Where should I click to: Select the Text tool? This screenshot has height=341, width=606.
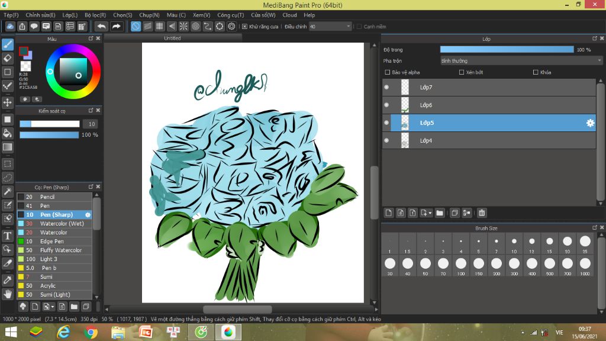coord(7,236)
